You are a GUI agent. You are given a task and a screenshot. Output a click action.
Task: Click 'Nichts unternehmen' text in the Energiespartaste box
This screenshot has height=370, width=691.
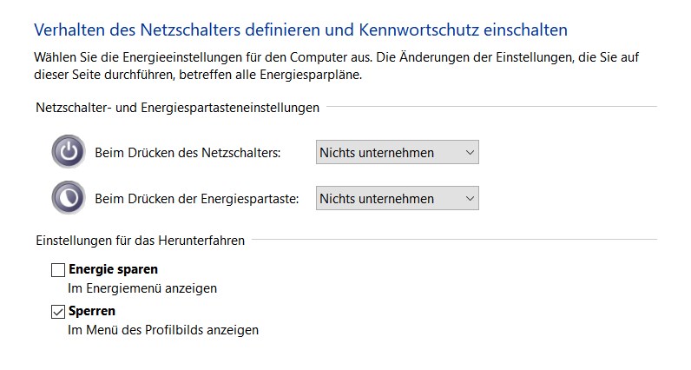pos(377,198)
